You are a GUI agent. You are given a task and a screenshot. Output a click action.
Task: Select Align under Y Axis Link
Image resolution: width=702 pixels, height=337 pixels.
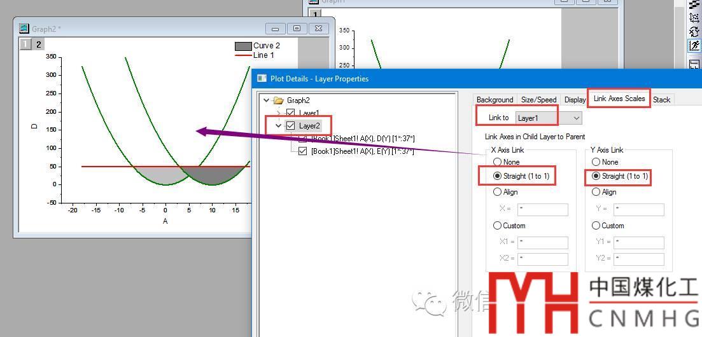[596, 192]
